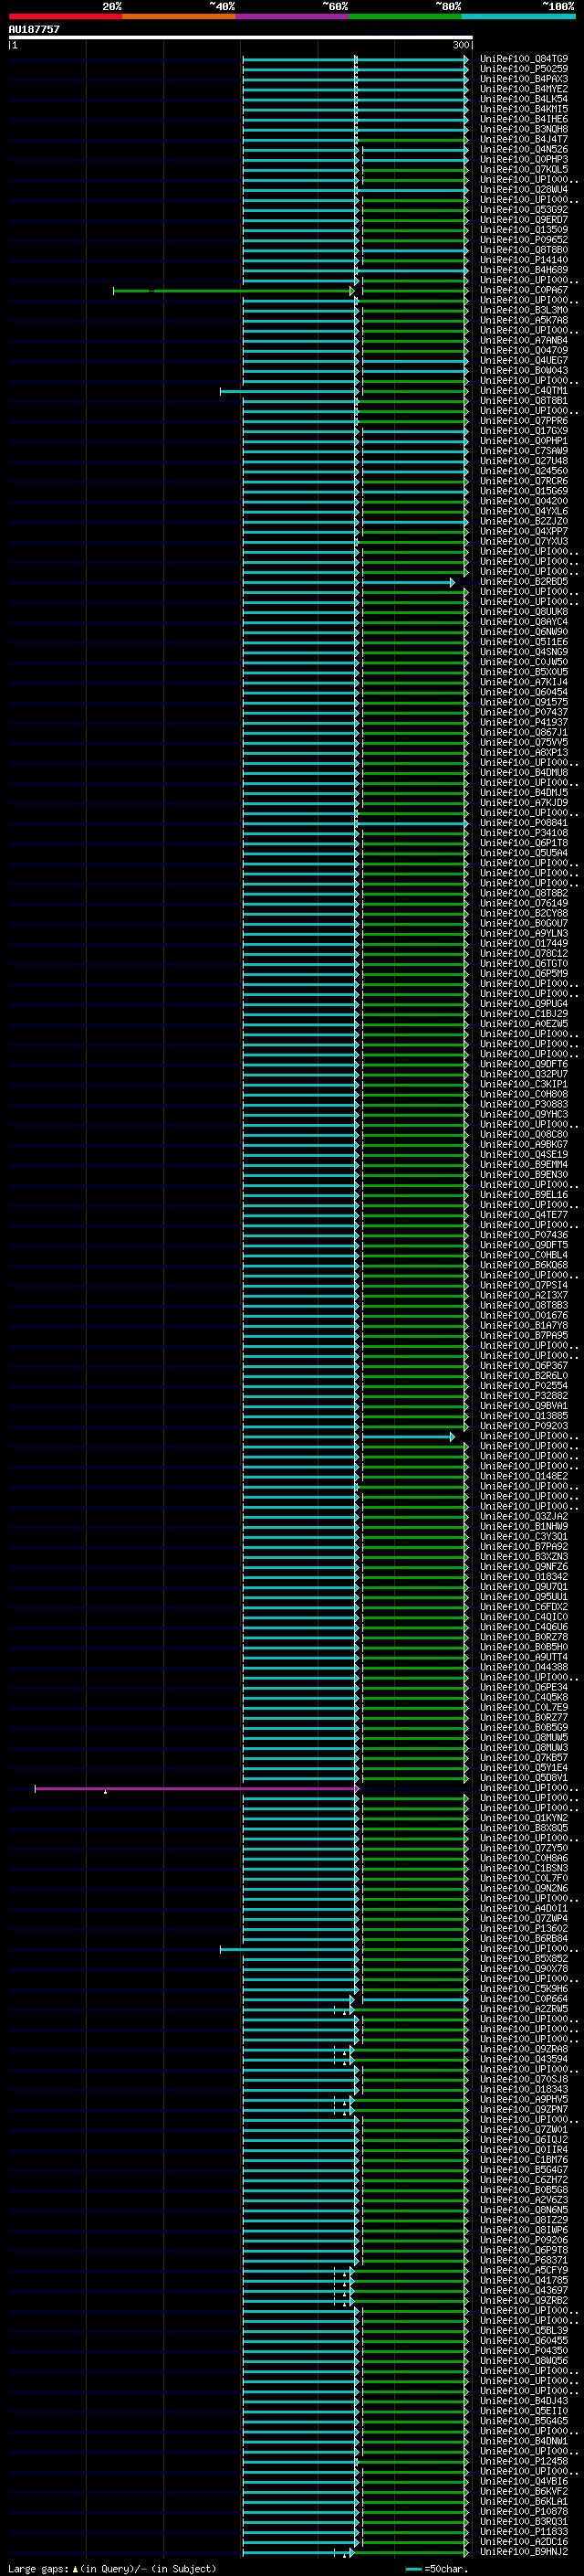The image size is (584, 2576).
Task: Pick hit UniRef100_Q9N2N6
Action: [524, 1889]
